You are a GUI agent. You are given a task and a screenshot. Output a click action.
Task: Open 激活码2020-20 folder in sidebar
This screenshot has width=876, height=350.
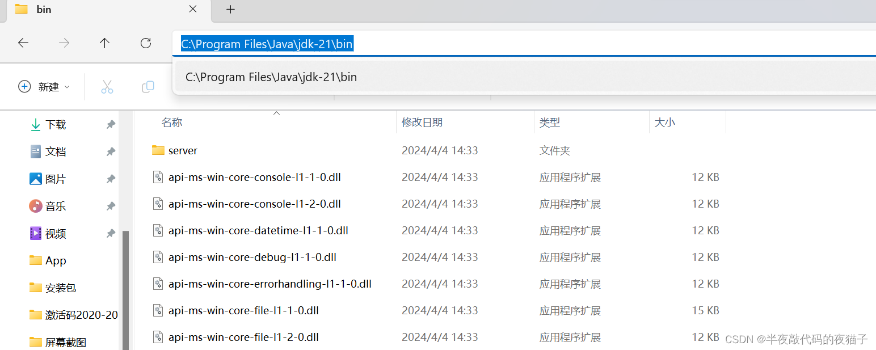tap(73, 315)
